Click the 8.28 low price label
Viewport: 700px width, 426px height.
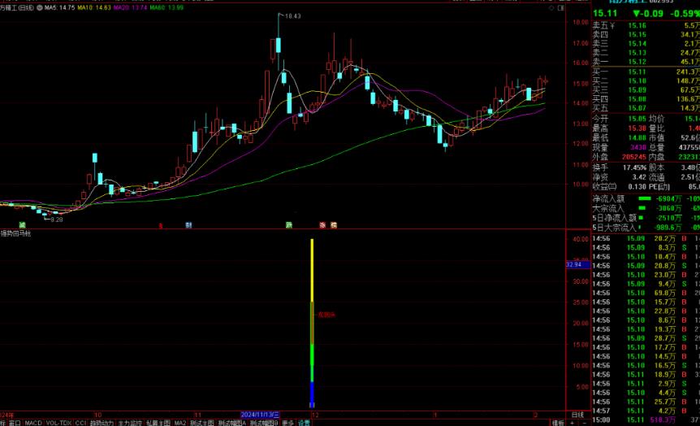pyautogui.click(x=57, y=220)
